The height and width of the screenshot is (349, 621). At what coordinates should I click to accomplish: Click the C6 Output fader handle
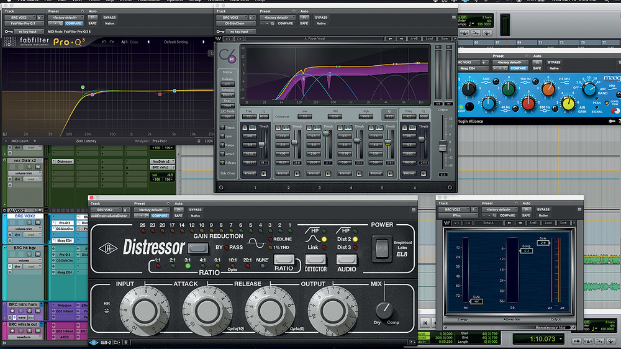point(442,146)
